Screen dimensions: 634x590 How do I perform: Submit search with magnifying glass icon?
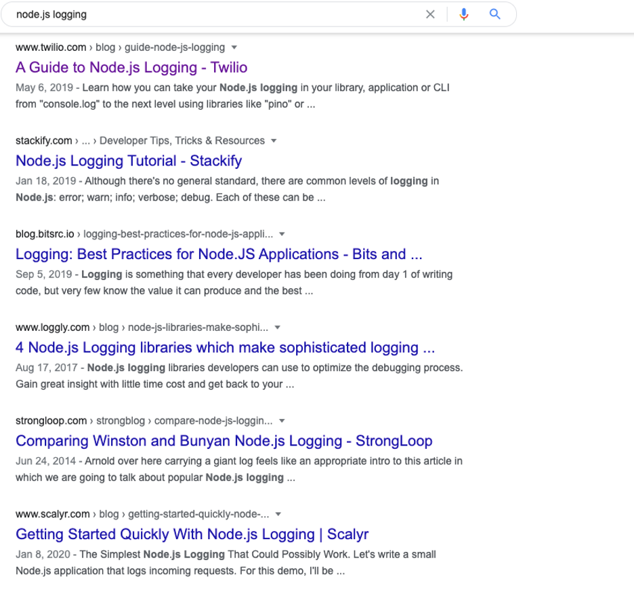(495, 14)
